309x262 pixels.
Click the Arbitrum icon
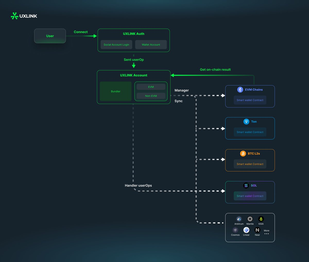239,219
